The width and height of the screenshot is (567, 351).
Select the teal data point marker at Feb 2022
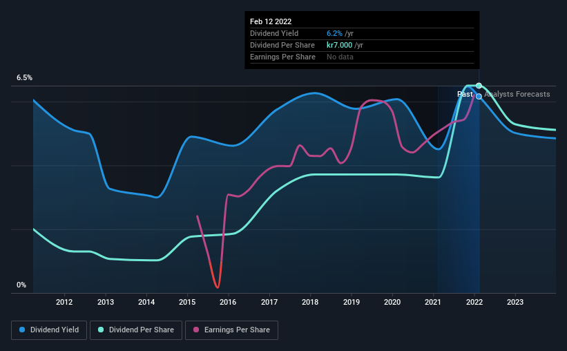coord(479,86)
